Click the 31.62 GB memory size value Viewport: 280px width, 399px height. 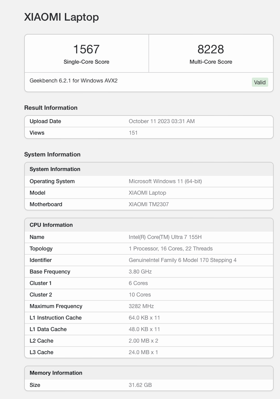point(140,385)
